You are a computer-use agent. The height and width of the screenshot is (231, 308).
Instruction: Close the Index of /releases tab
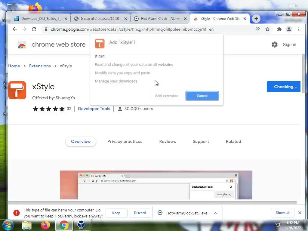coord(126,19)
